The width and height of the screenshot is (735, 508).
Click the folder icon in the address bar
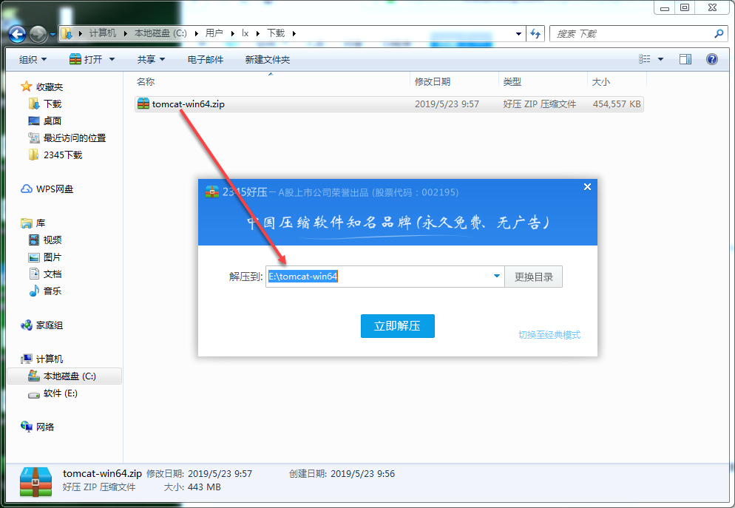(67, 33)
